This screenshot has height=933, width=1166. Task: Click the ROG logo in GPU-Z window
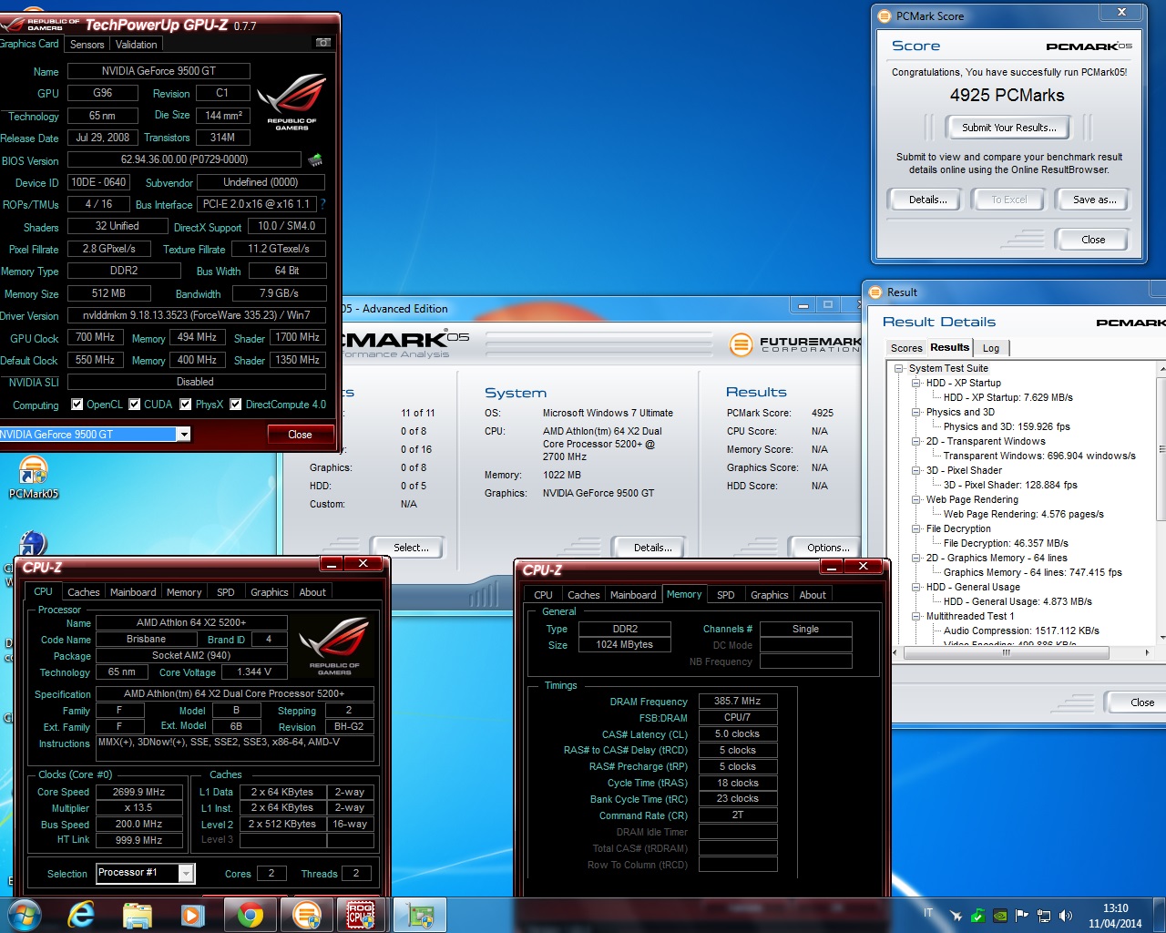click(291, 101)
